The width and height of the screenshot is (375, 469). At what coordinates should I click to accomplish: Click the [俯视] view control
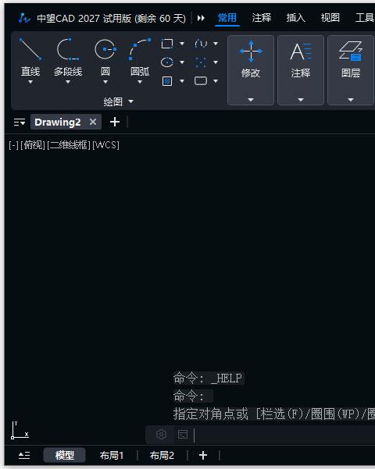(x=33, y=145)
